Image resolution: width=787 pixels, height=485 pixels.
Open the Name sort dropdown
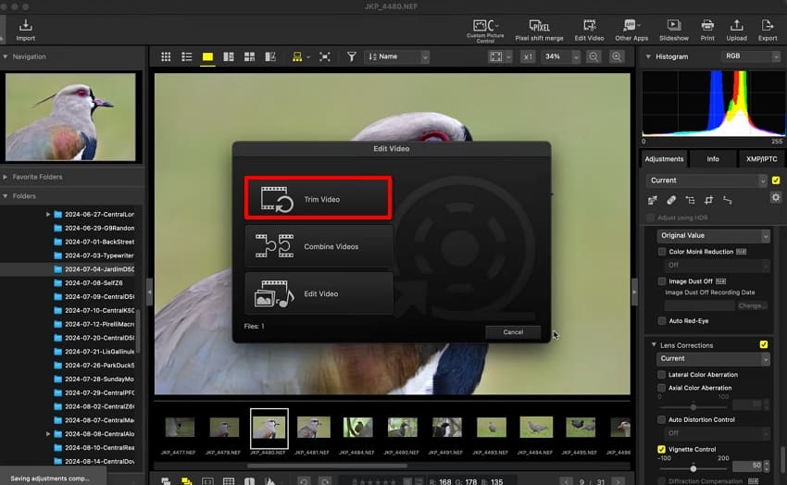[398, 56]
